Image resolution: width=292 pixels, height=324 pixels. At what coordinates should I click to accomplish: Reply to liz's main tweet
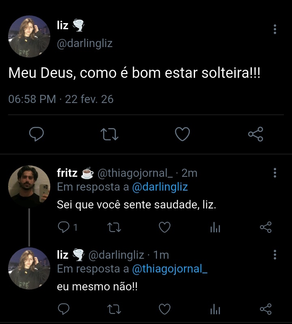pos(36,134)
